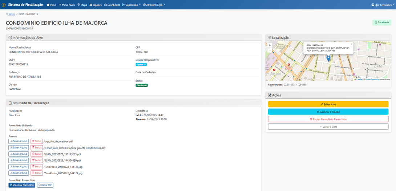This screenshot has height=191, width=396.
Task: Click the Visualizar Formulário button
Action: [x=22, y=185]
